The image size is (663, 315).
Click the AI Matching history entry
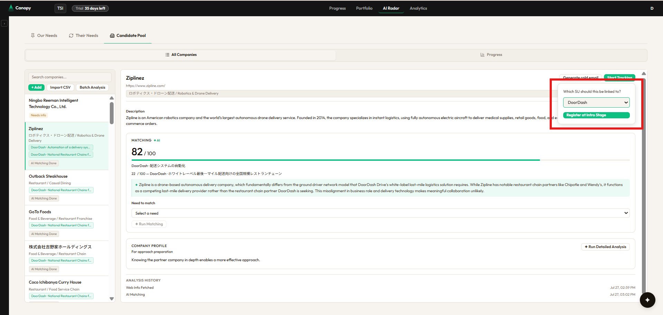(x=135, y=295)
